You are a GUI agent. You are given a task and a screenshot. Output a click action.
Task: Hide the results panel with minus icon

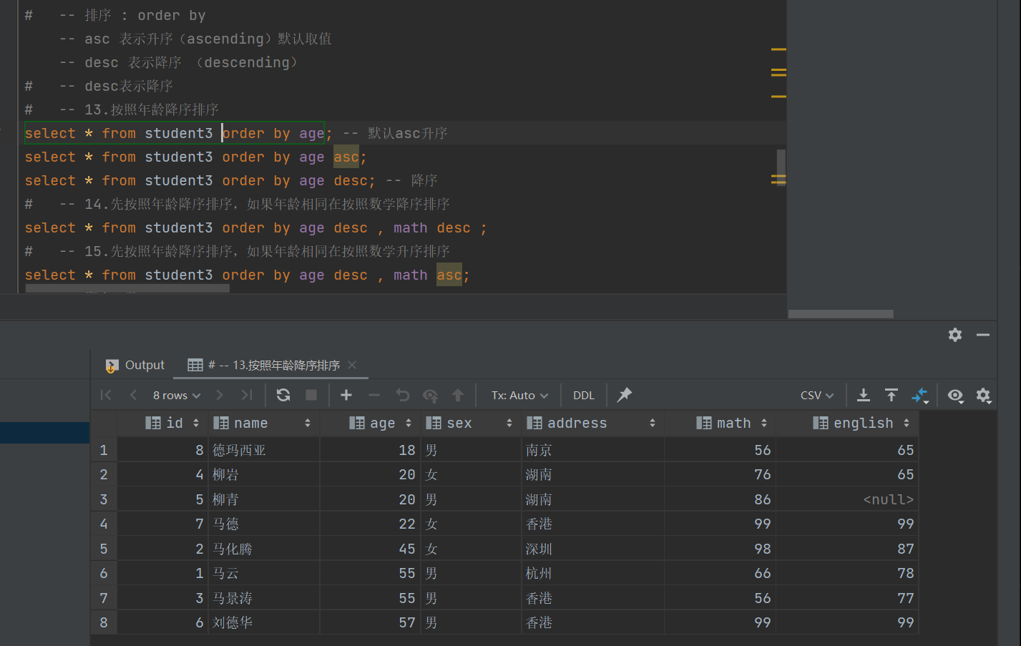983,335
